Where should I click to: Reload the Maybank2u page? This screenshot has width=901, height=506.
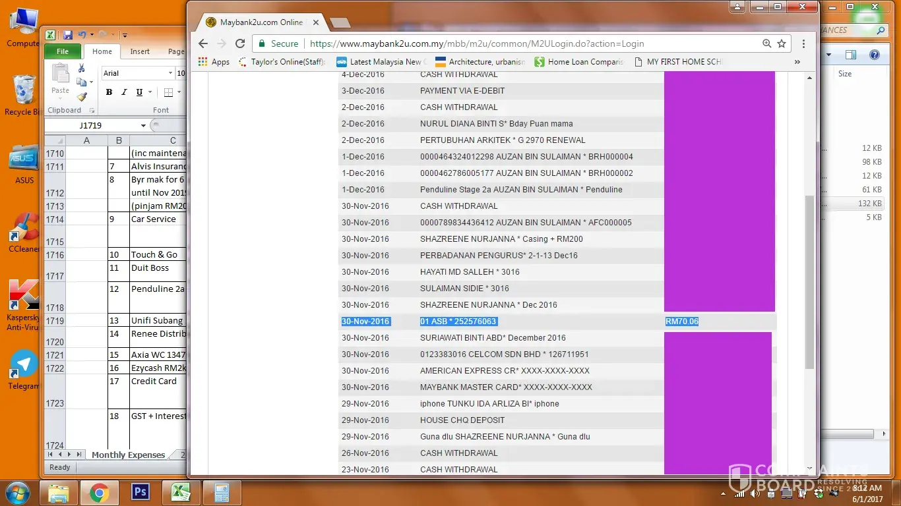pyautogui.click(x=240, y=43)
